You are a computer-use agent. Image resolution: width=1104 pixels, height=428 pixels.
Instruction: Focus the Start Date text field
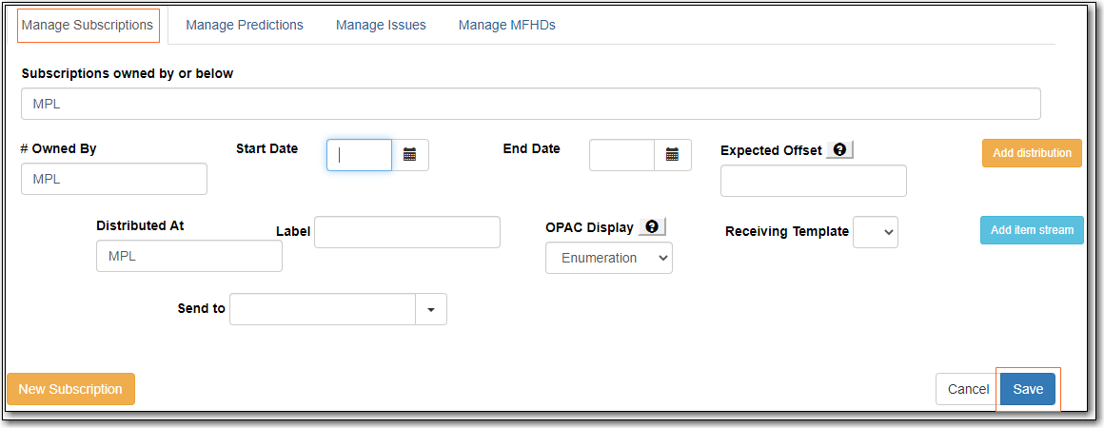[x=359, y=155]
